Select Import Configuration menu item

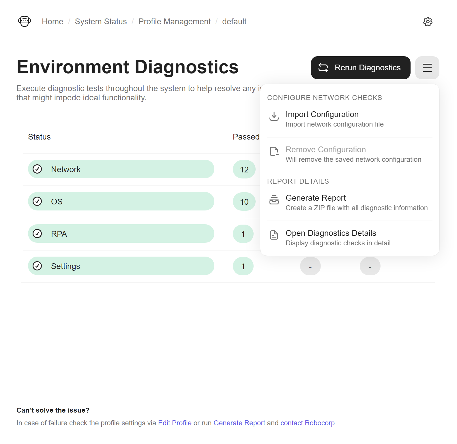(x=350, y=119)
